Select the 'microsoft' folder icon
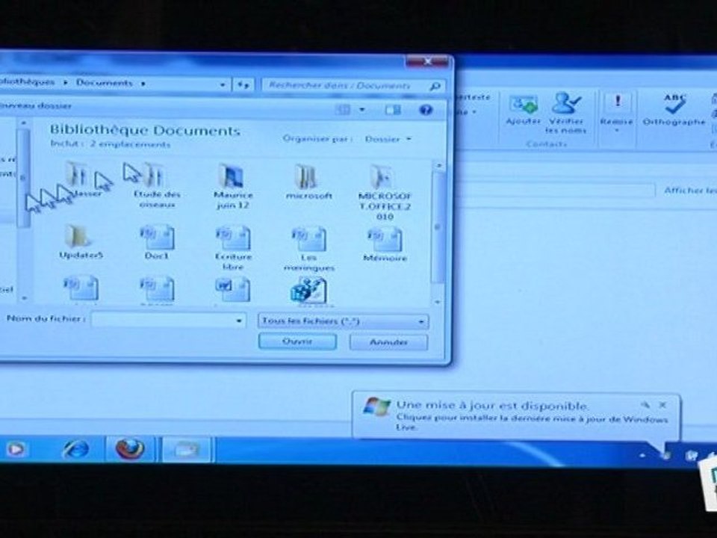 tap(307, 176)
